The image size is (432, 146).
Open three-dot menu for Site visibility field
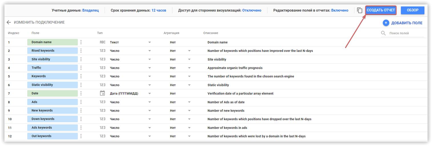81,59
